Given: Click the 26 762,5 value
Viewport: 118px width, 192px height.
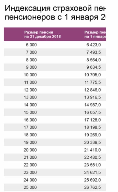Looking at the screenshot, I should point(92,187).
